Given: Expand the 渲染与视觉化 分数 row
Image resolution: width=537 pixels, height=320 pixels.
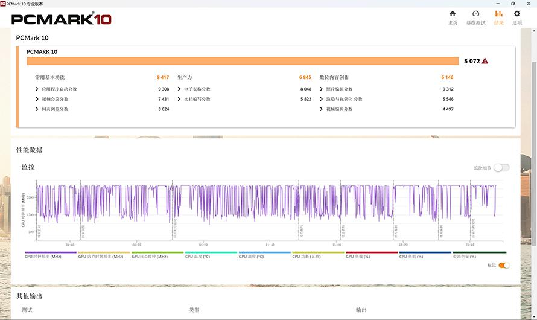Looking at the screenshot, I should 321,99.
